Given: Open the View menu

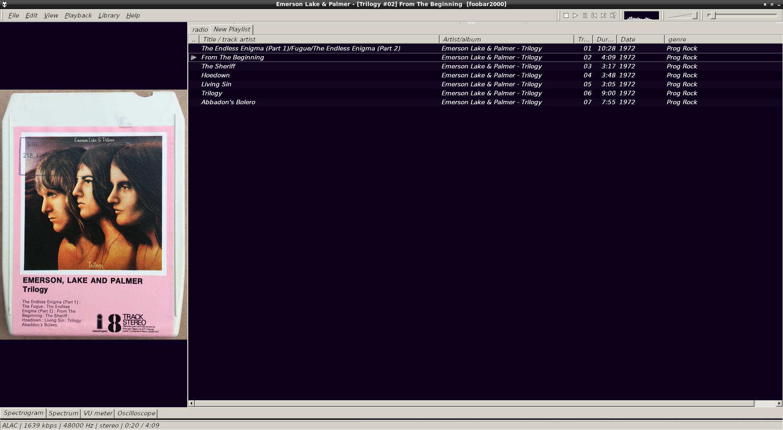Looking at the screenshot, I should coord(51,15).
